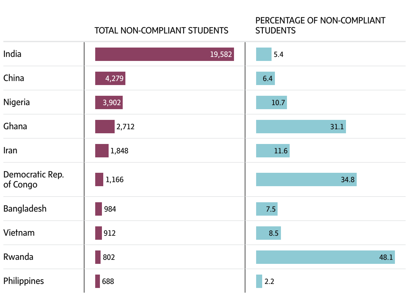
Task: Click the "Democratic Rep. of Congo" label
Action: pos(33,179)
